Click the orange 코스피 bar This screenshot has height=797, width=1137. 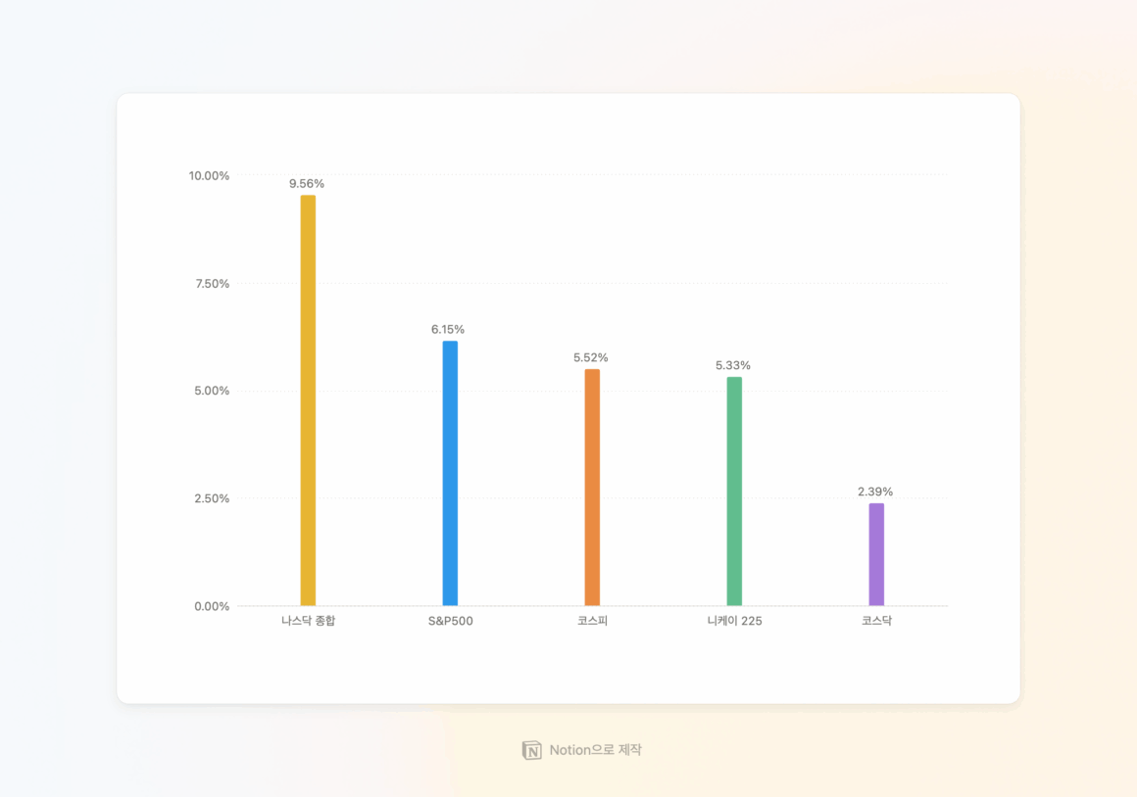[592, 488]
